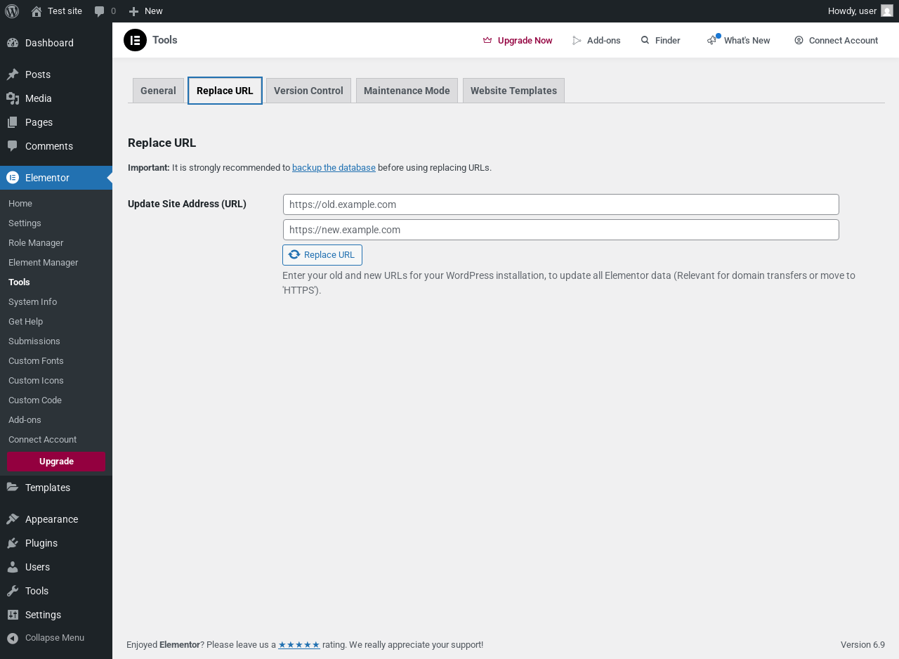899x659 pixels.
Task: Click the Dashboard gauge icon
Action: click(x=13, y=43)
